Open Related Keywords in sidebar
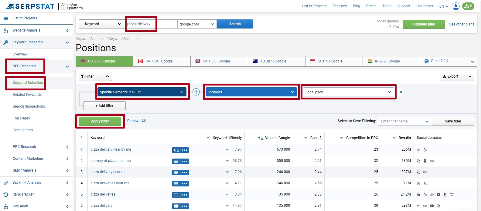481x211 pixels. pyautogui.click(x=27, y=95)
